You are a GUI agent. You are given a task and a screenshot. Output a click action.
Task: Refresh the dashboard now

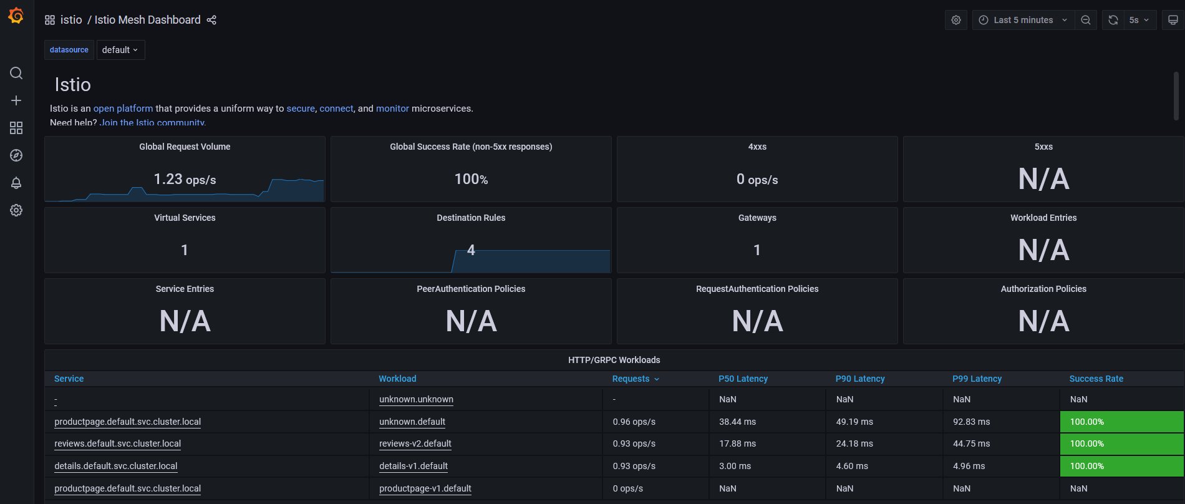1113,20
